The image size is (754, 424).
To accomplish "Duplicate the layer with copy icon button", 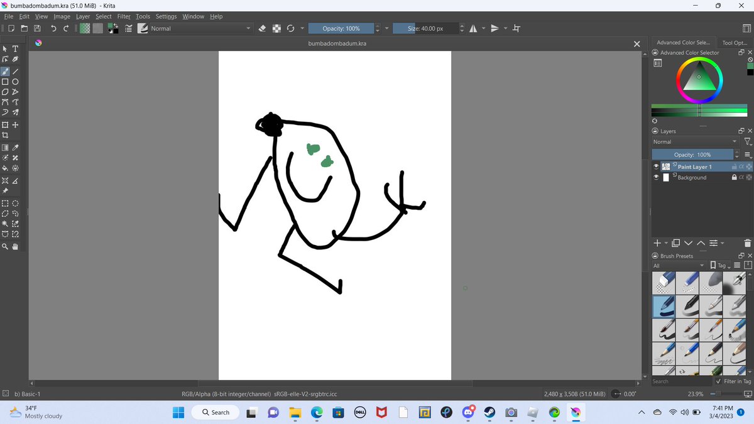I will (675, 243).
